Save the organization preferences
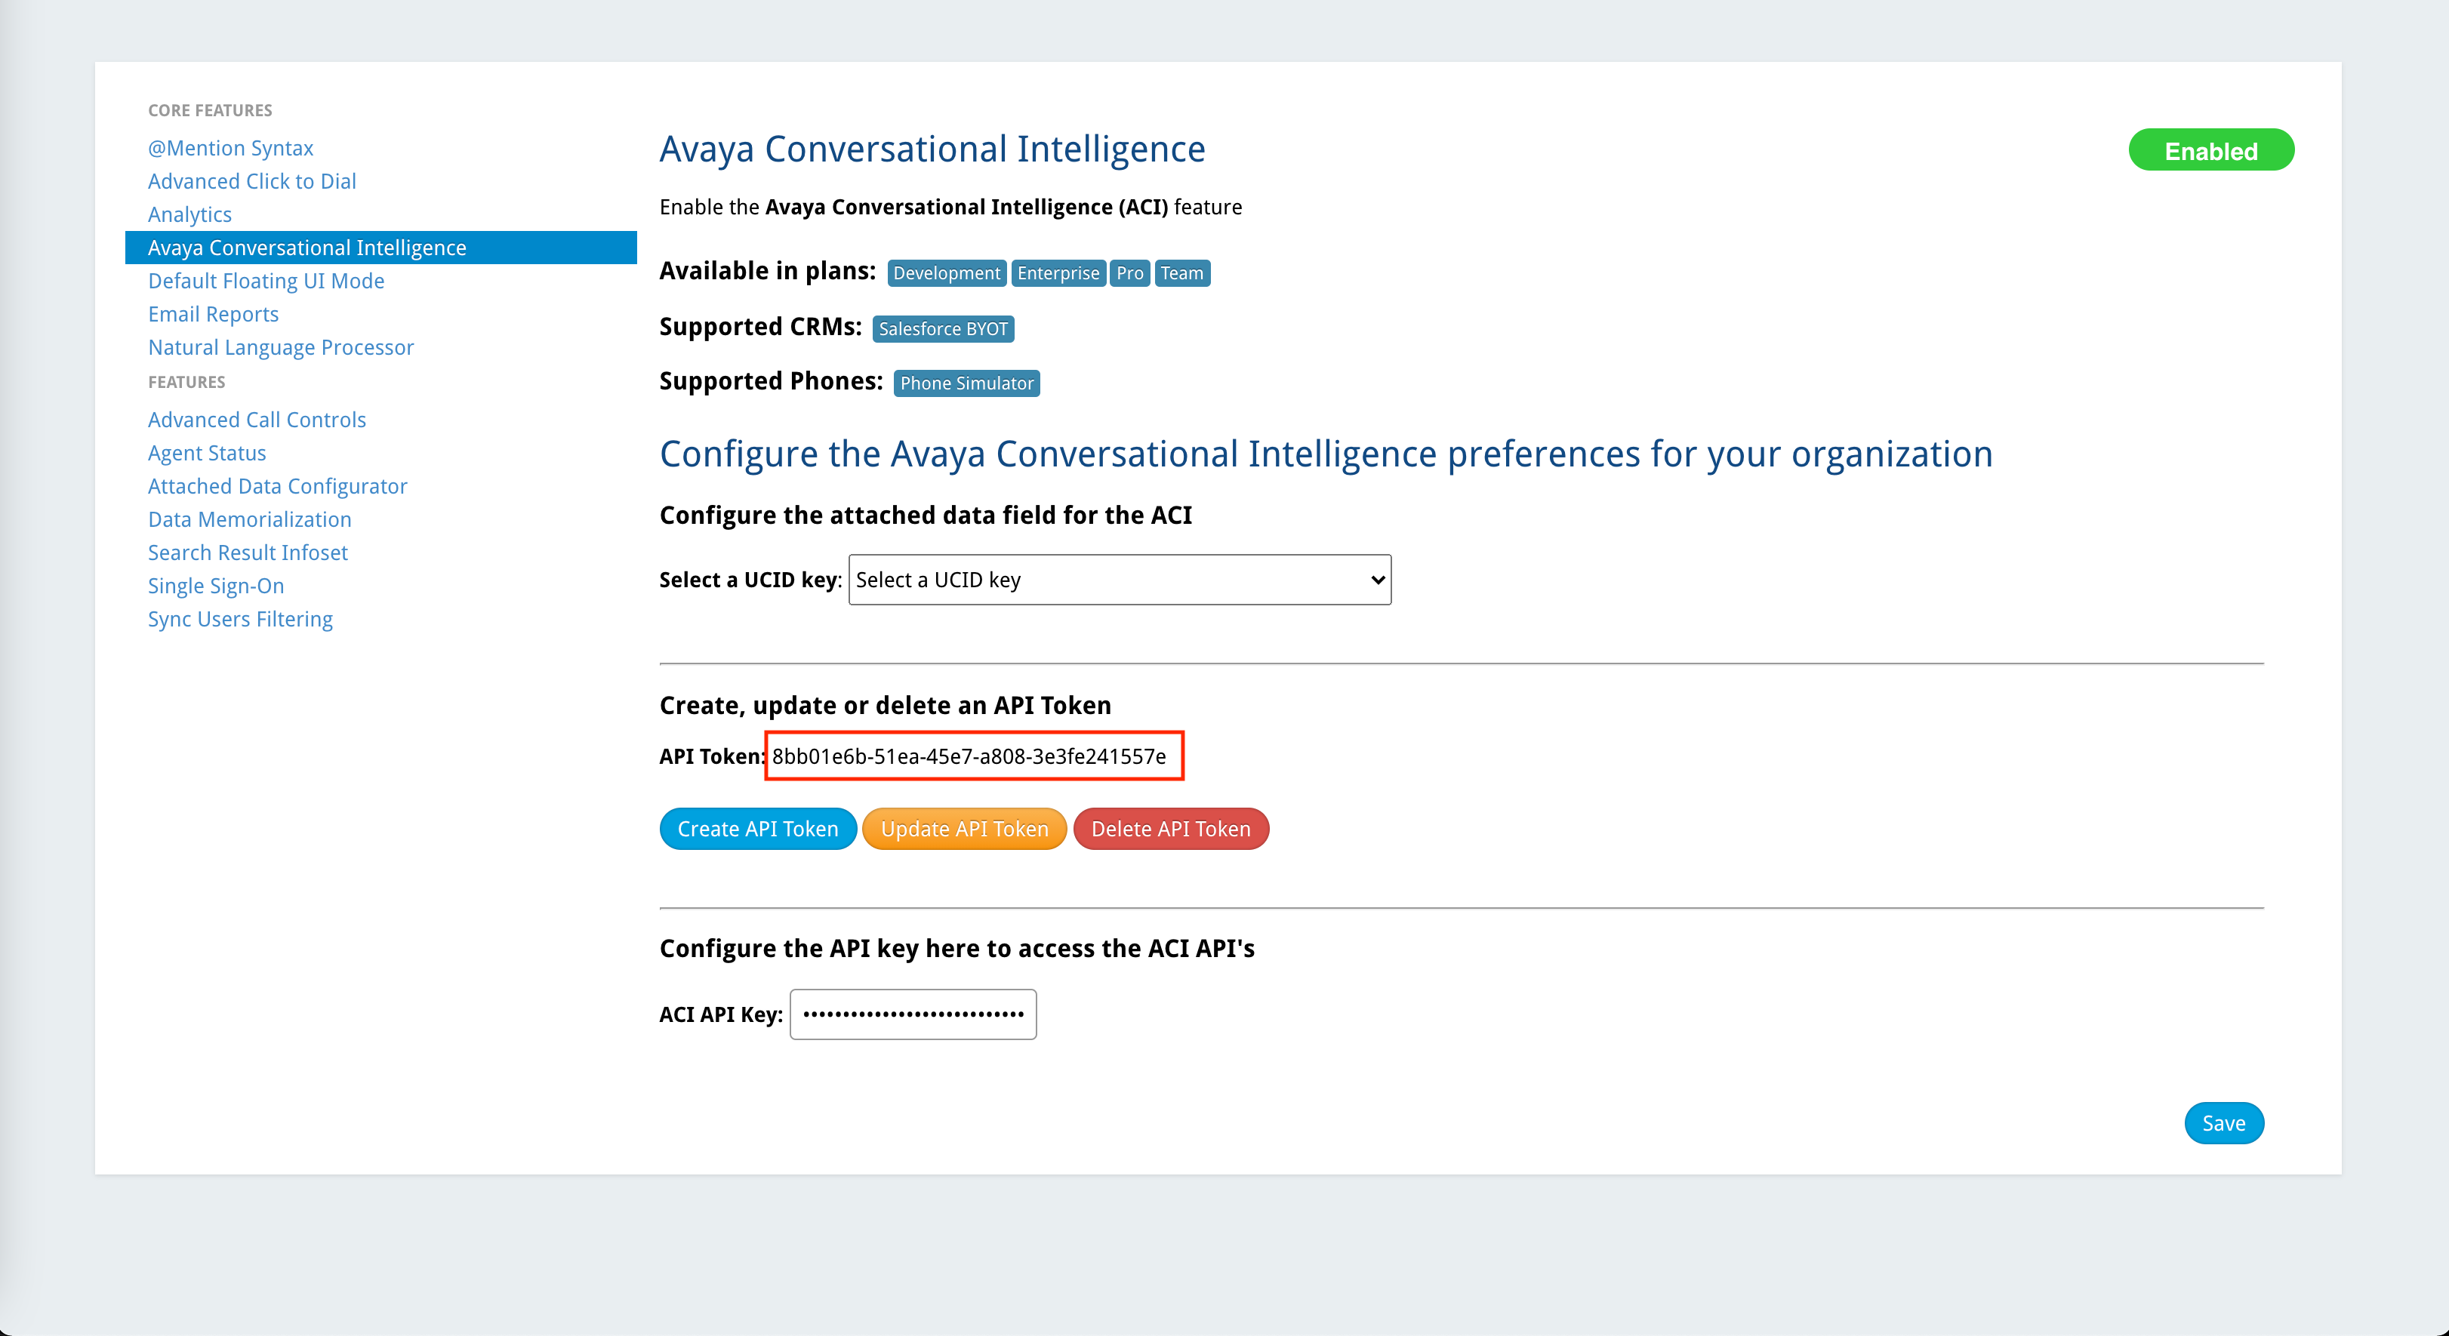Screen dimensions: 2449x1336 point(2224,1122)
